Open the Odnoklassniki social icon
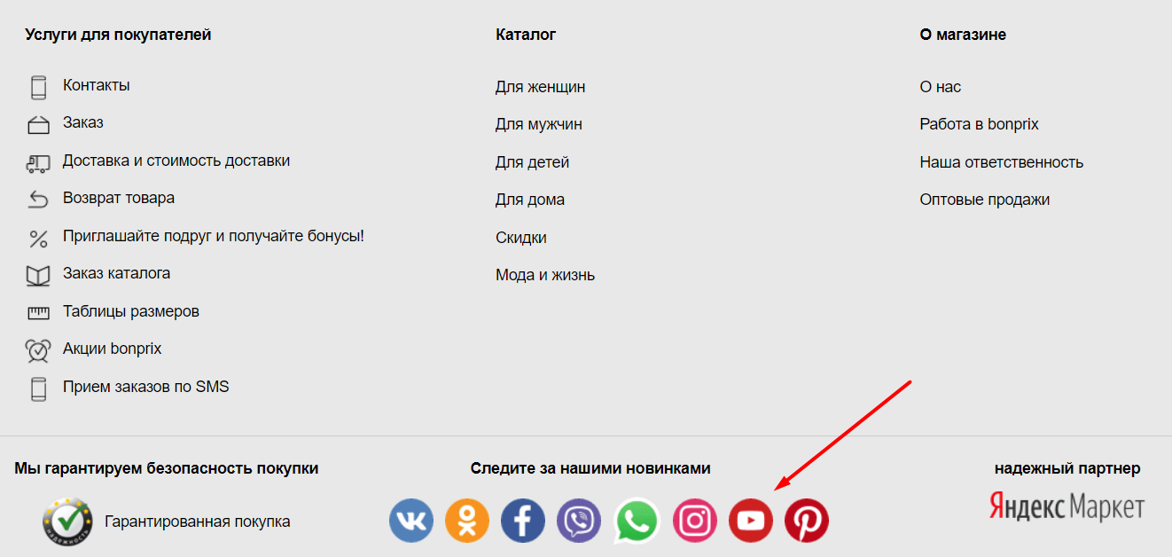 (x=467, y=521)
